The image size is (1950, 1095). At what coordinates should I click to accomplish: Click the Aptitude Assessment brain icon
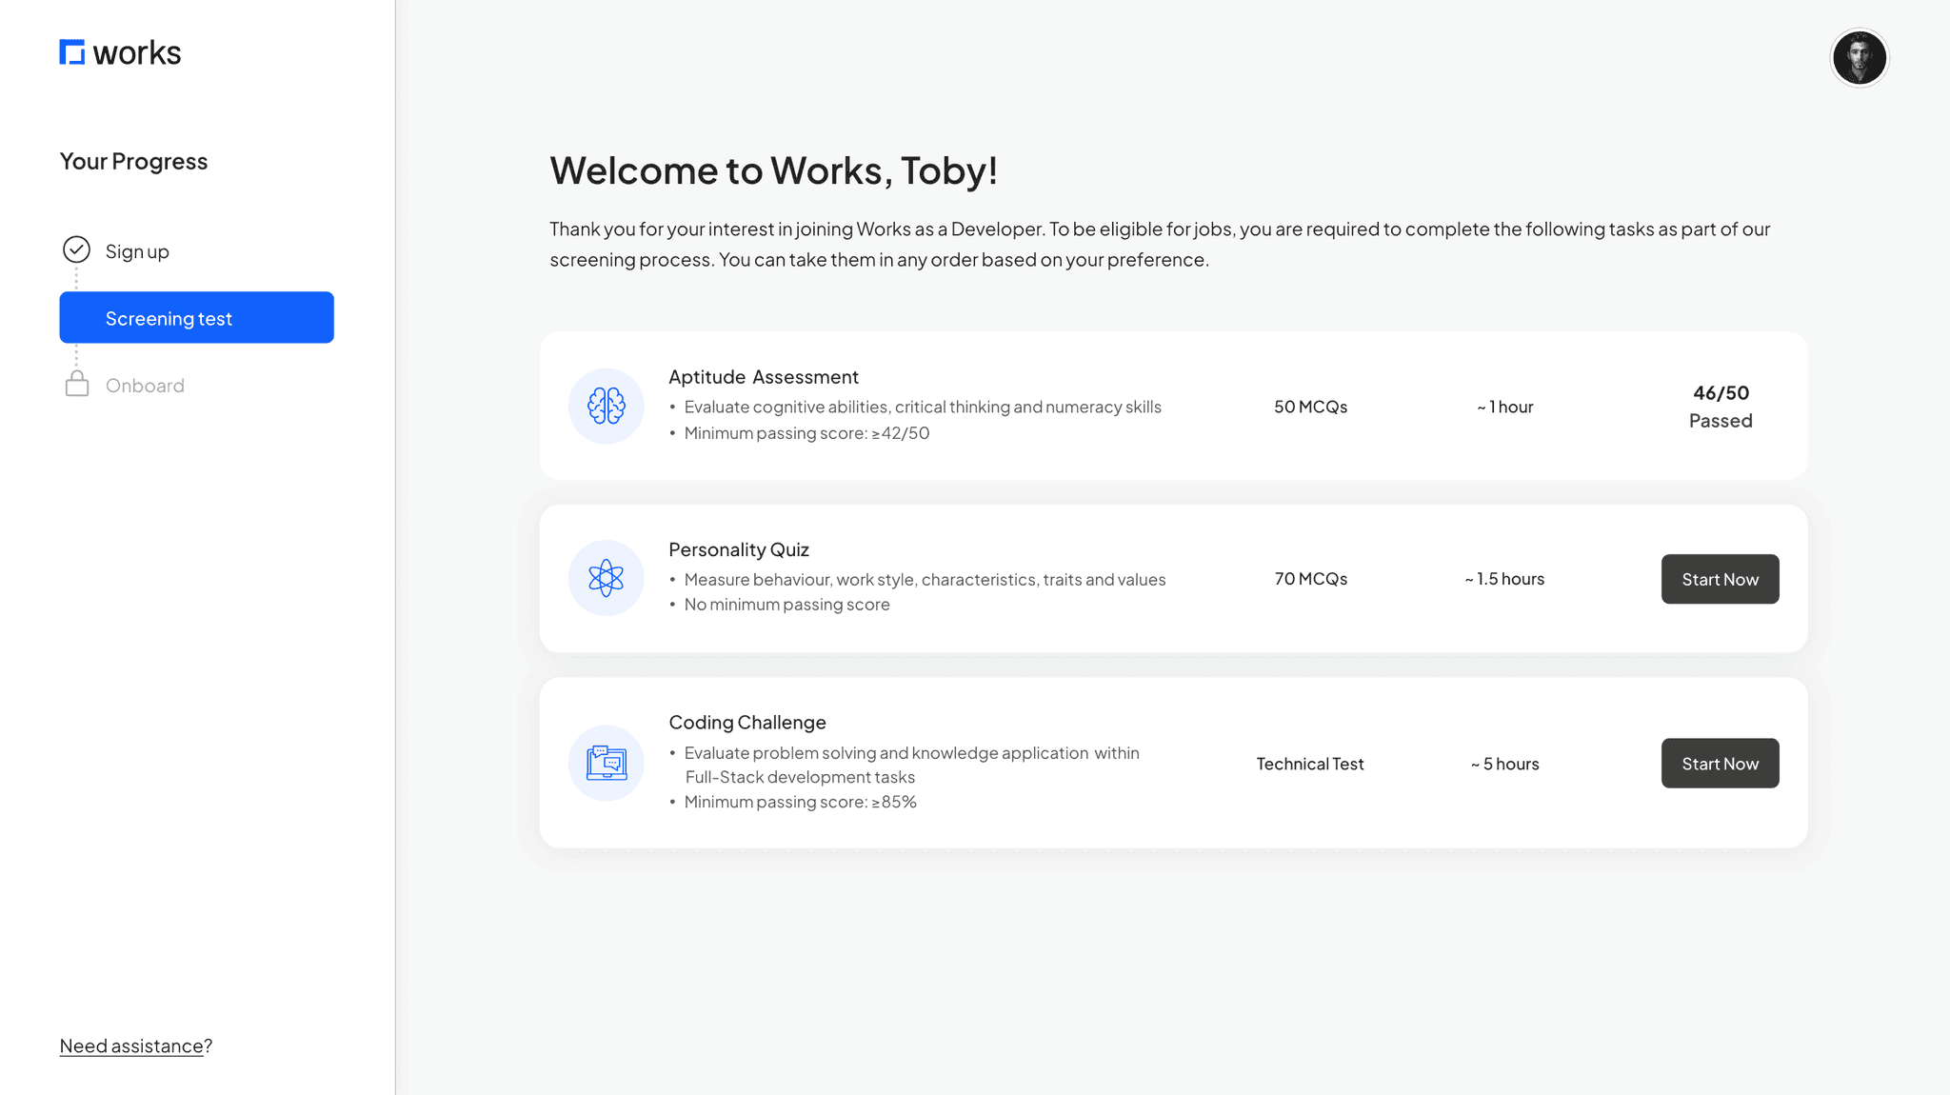click(607, 406)
